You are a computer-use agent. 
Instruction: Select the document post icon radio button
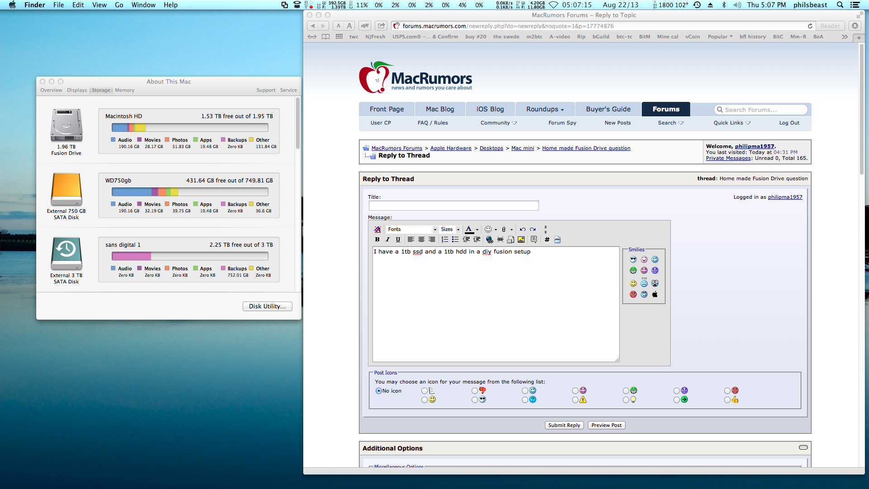point(424,391)
